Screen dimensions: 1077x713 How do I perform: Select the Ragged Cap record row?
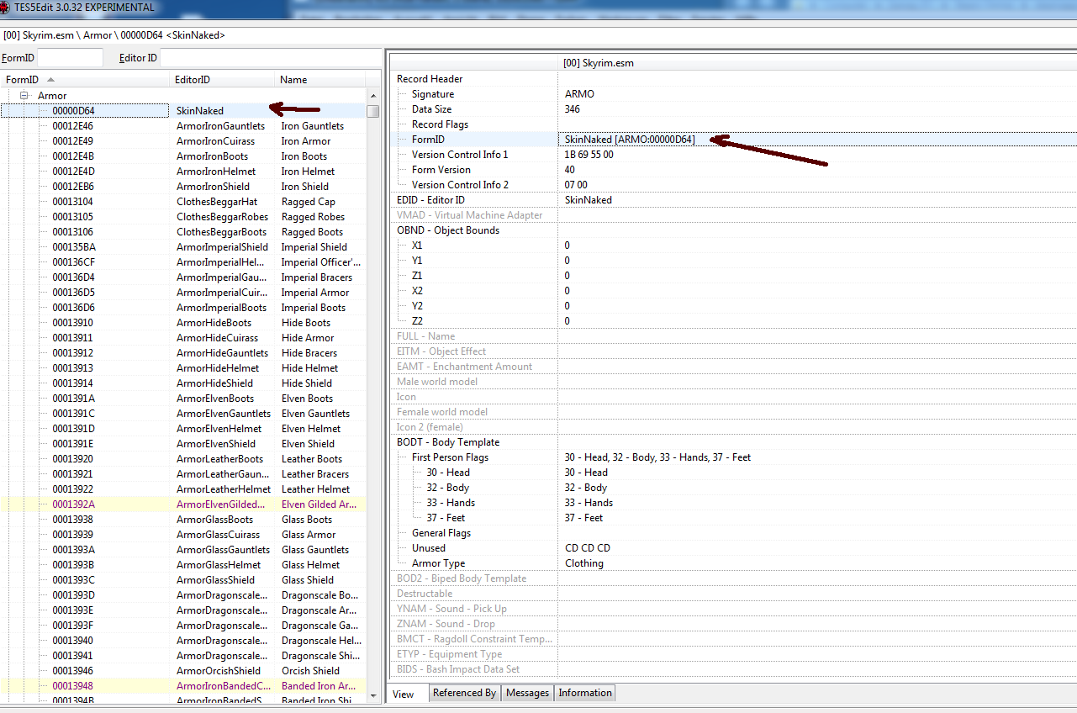pos(183,201)
